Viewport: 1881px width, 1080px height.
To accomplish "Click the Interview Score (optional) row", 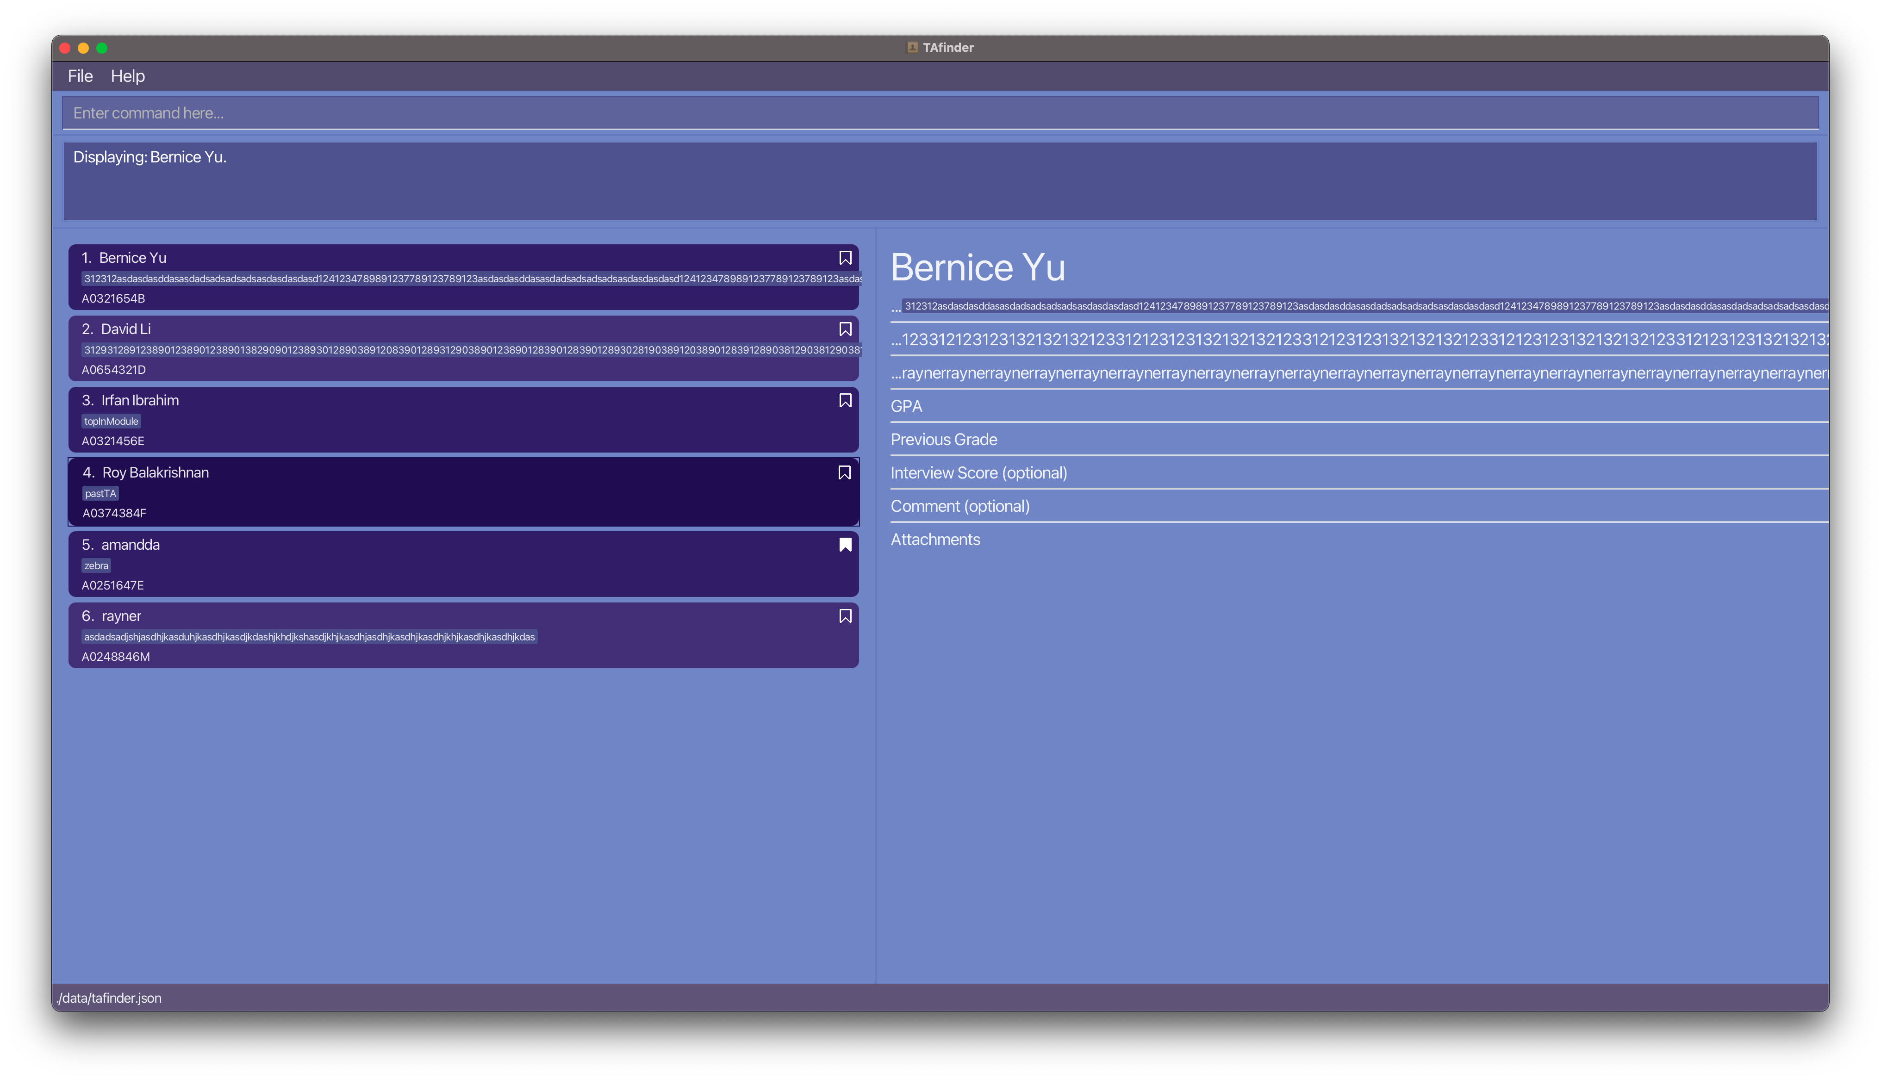I will (x=978, y=473).
